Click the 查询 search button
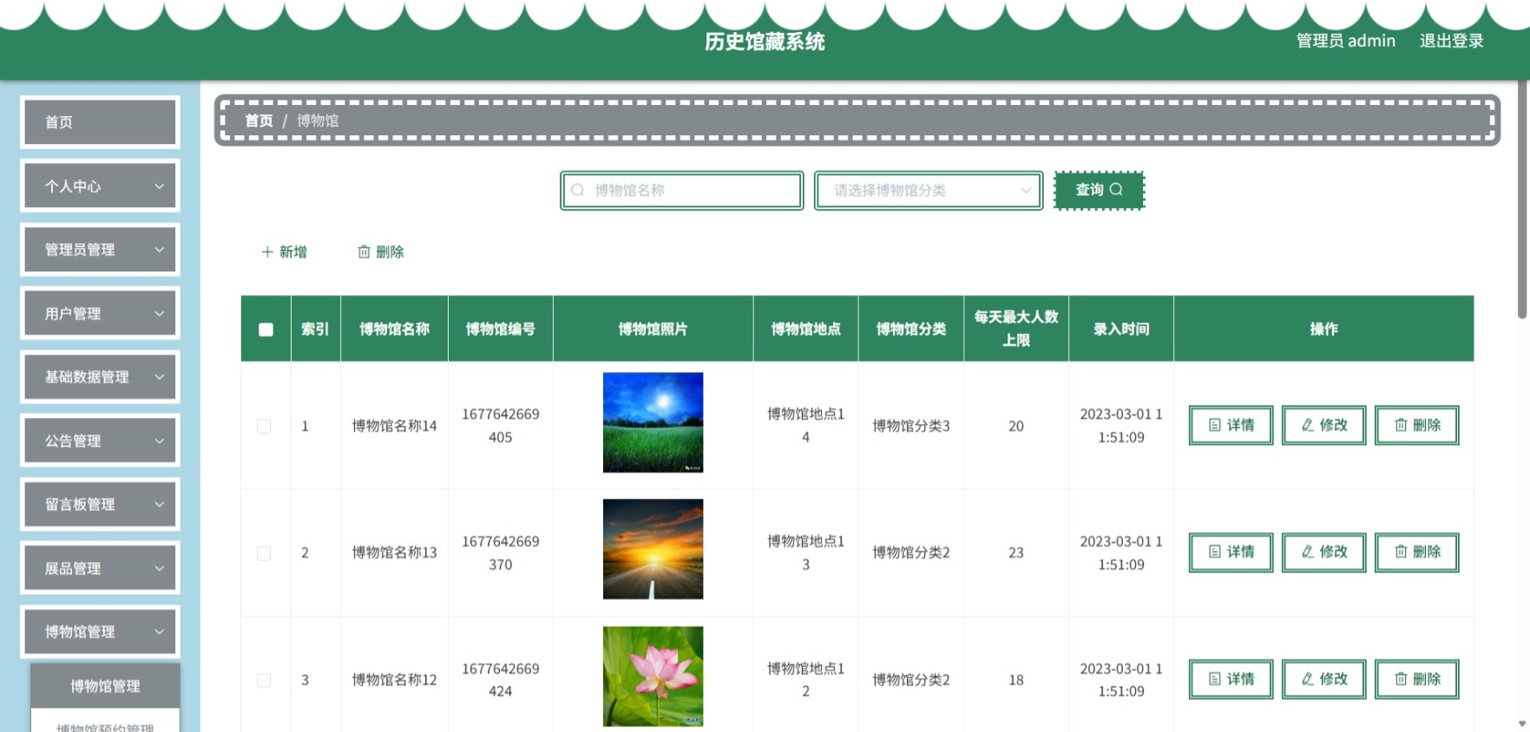The height and width of the screenshot is (732, 1530). point(1100,190)
